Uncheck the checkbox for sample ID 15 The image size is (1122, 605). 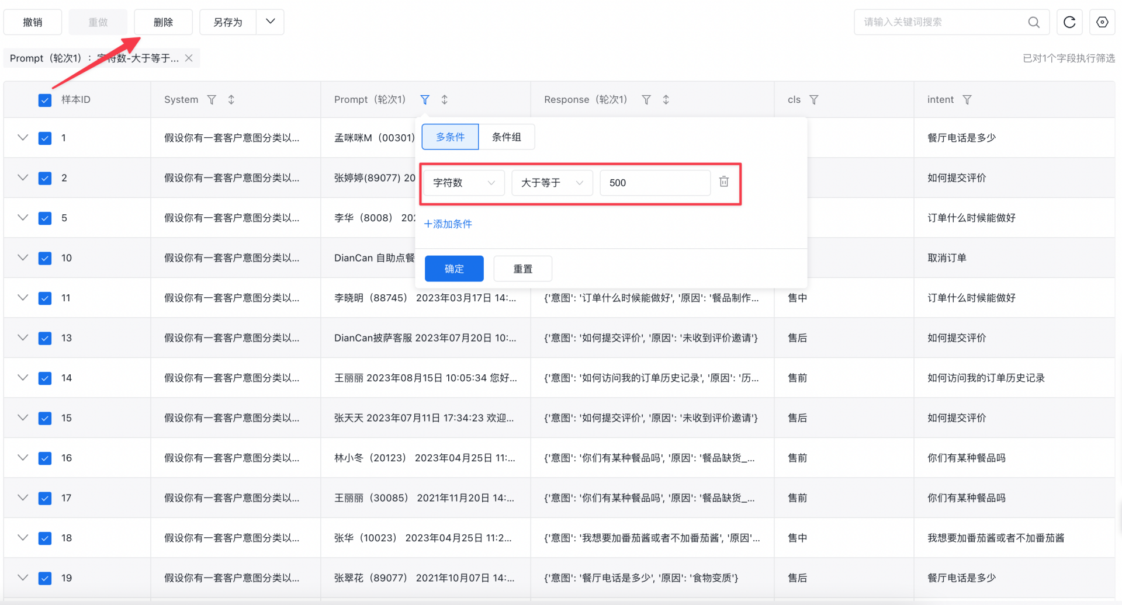coord(45,418)
